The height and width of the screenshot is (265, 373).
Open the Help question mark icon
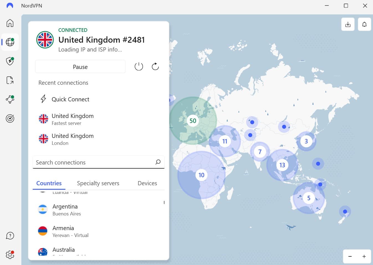10,236
